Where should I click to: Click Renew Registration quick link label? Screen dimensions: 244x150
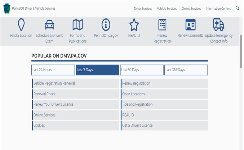[x=162, y=38]
